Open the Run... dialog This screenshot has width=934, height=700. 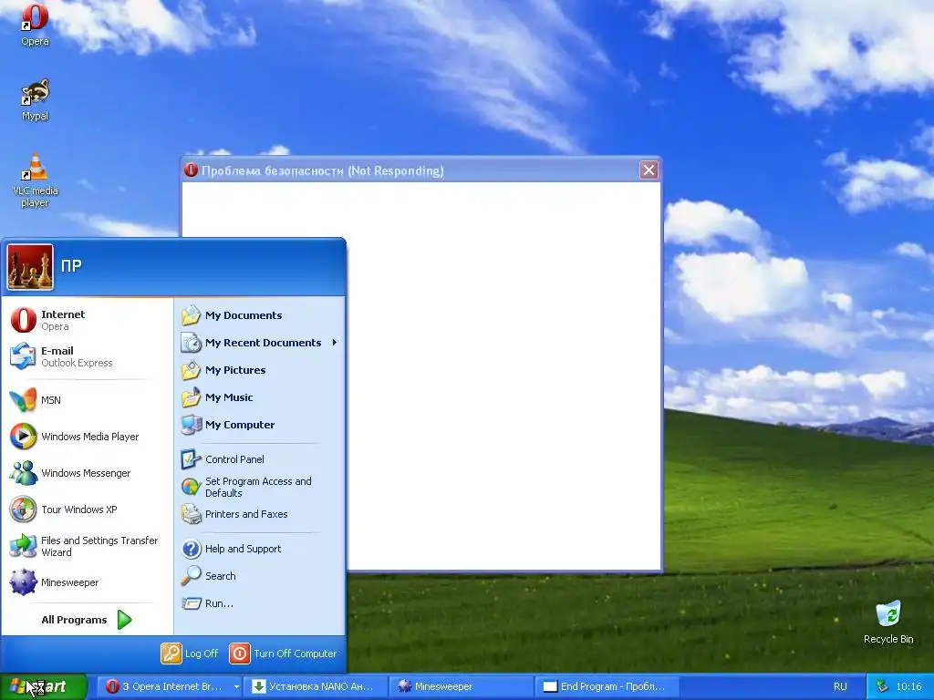point(260,603)
